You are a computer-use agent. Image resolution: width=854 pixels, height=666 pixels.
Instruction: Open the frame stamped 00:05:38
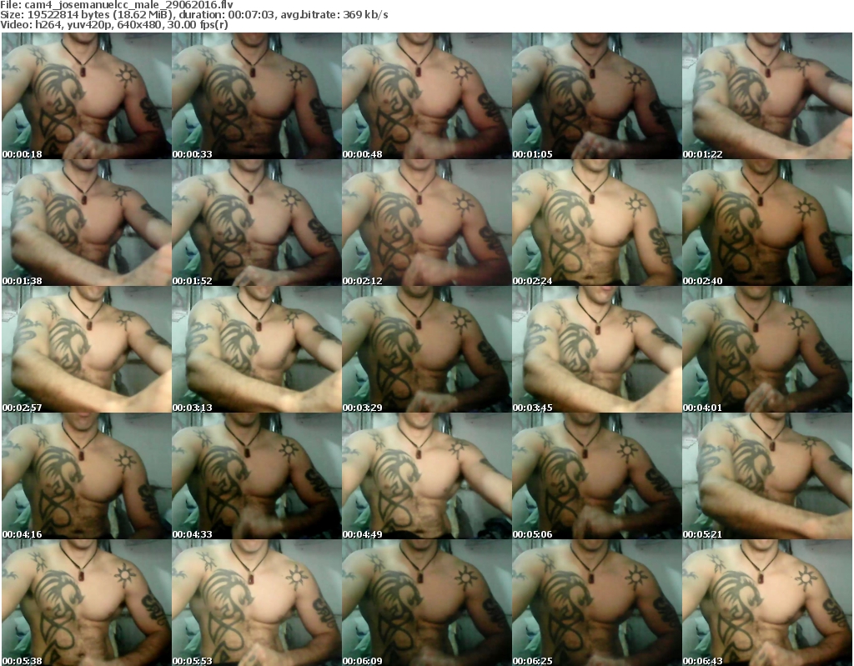click(87, 603)
